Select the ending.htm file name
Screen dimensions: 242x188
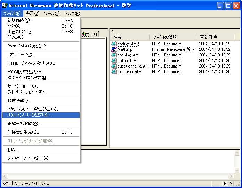pyautogui.click(x=127, y=44)
